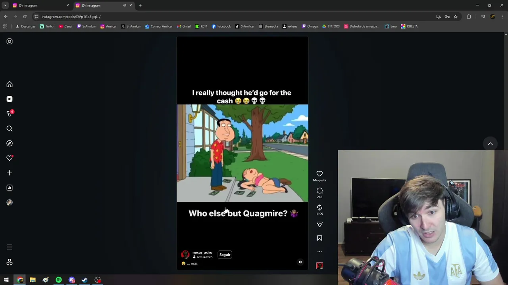Reload the page
The height and width of the screenshot is (285, 508).
pyautogui.click(x=25, y=17)
